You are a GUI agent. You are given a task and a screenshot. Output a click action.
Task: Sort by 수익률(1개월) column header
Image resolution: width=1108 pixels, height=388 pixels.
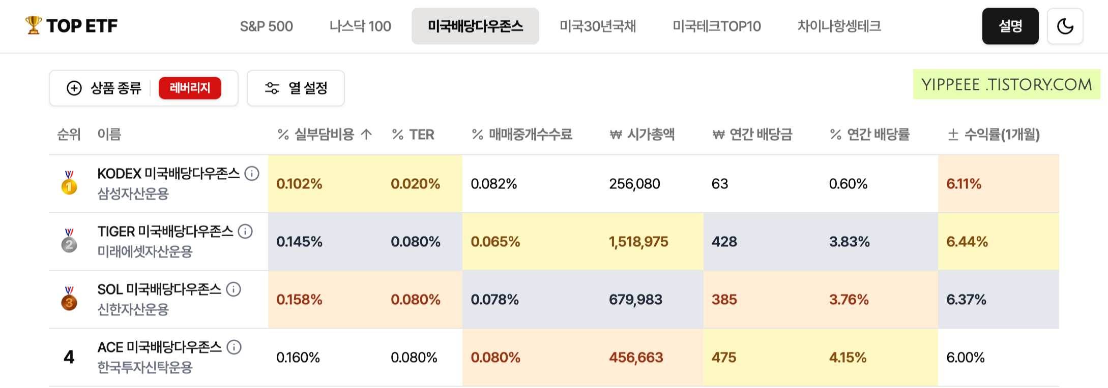994,134
